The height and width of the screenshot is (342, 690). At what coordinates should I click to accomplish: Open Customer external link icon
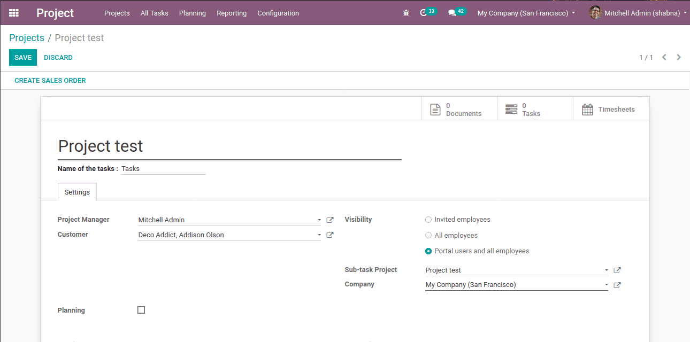pyautogui.click(x=330, y=235)
